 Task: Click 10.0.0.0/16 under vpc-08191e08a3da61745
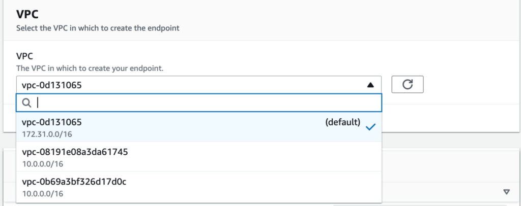pos(42,163)
